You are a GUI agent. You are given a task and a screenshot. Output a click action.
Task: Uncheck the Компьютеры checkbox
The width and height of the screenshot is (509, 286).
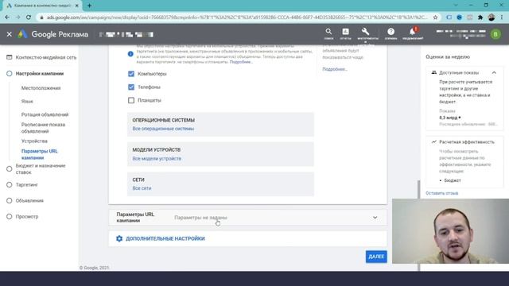(x=131, y=74)
